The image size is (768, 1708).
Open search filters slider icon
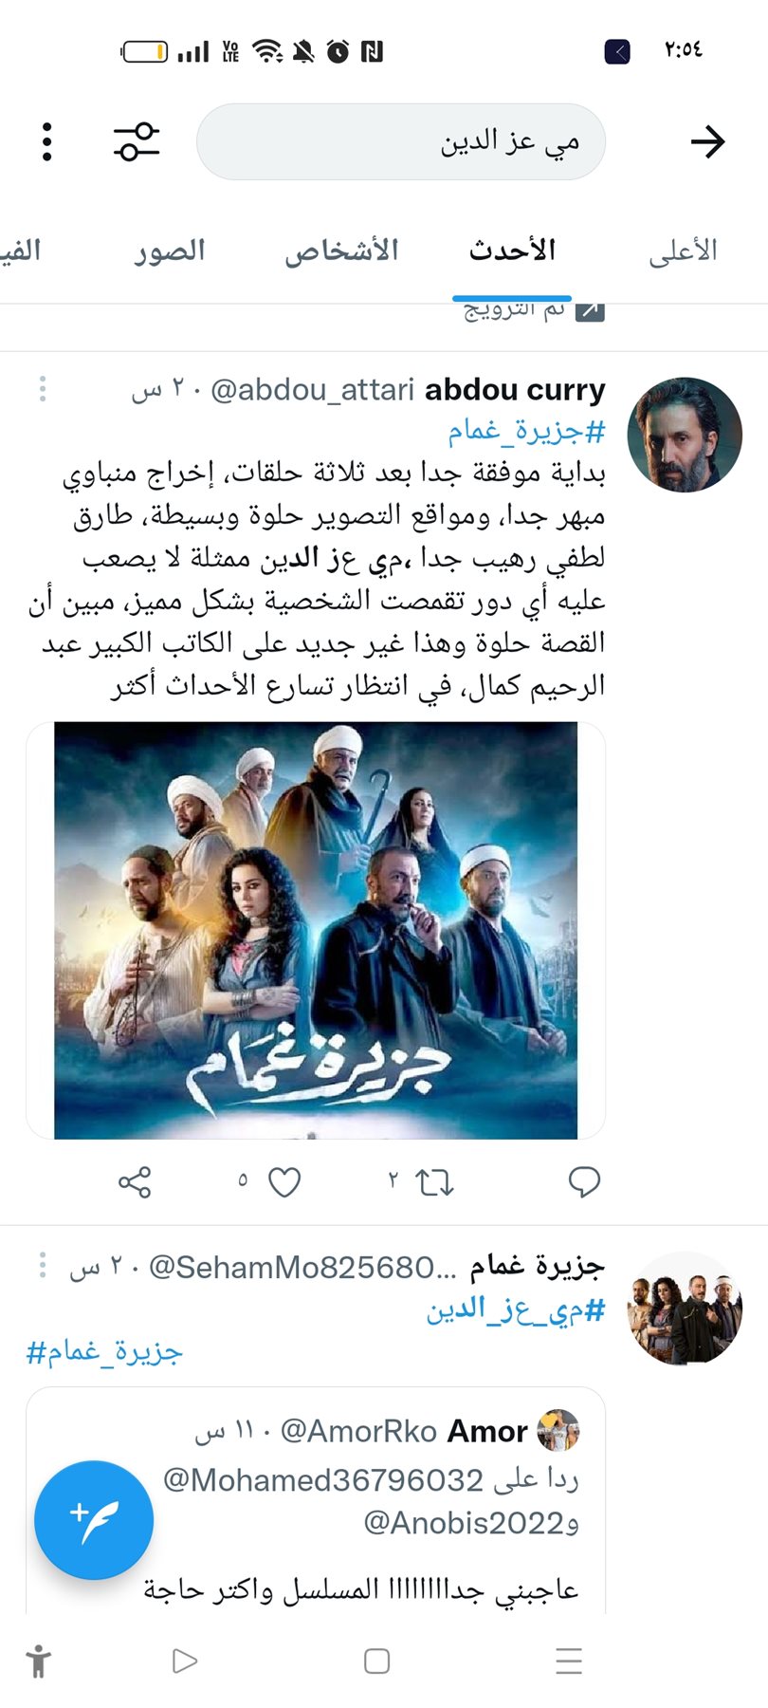[x=137, y=142]
